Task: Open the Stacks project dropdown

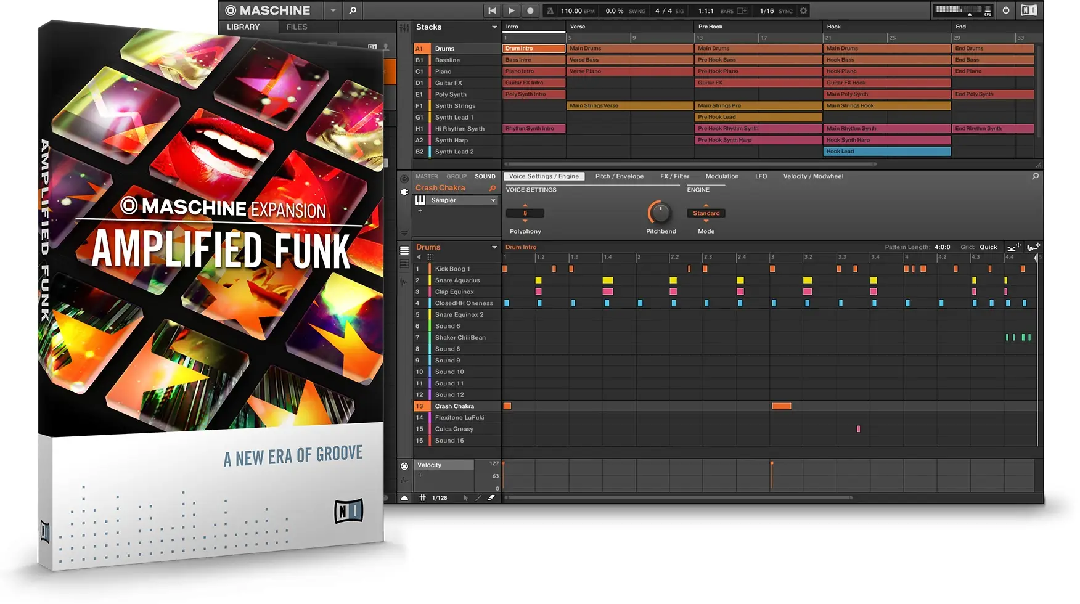Action: tap(494, 27)
